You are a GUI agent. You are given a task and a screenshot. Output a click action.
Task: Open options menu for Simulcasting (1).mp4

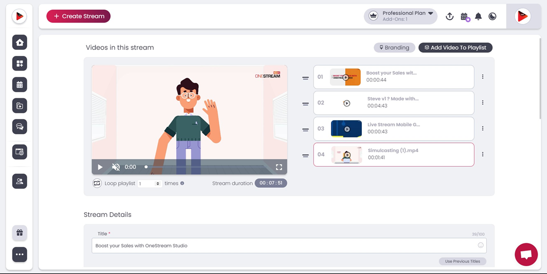483,154
